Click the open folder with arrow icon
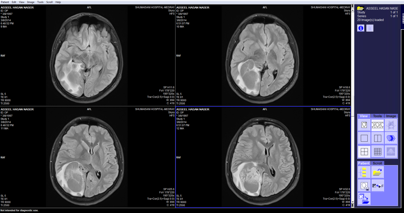Image resolution: width=404 pixels, height=213 pixels. (377, 172)
